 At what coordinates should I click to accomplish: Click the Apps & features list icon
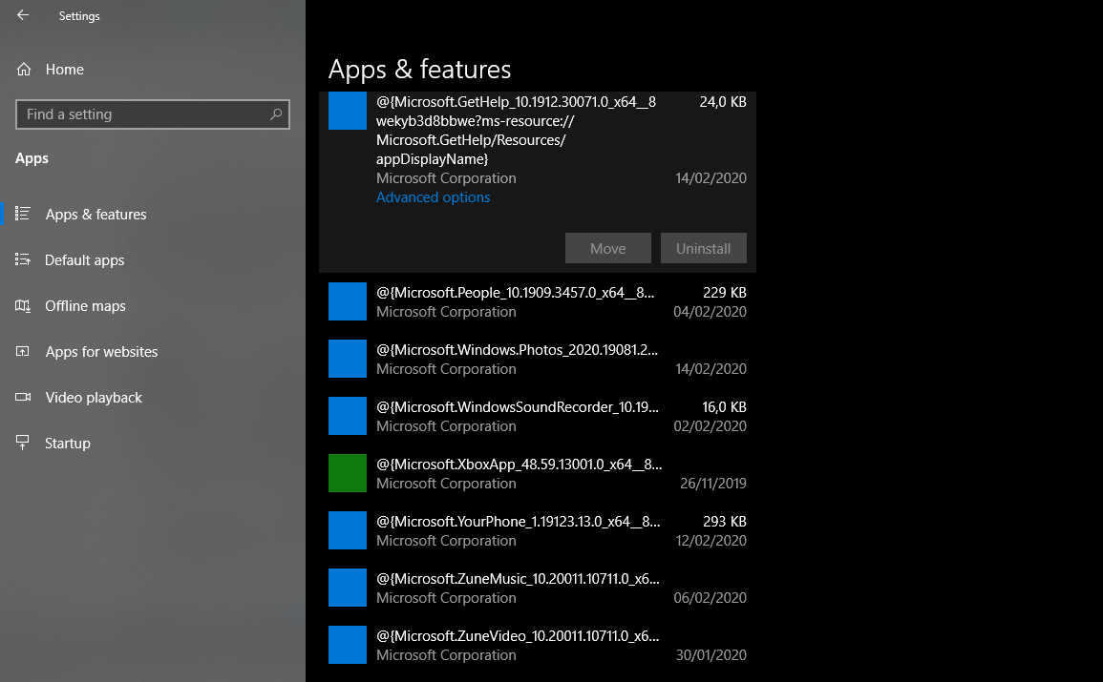click(23, 214)
